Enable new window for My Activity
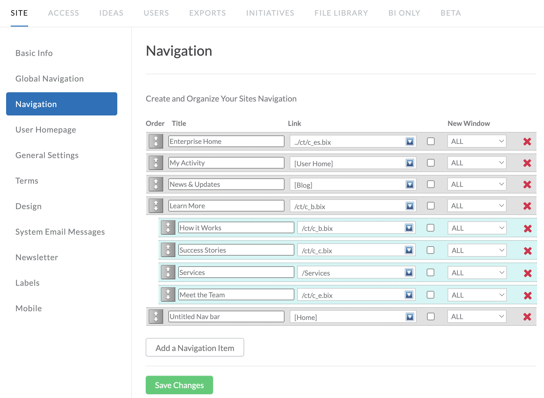This screenshot has height=398, width=544. pyautogui.click(x=431, y=163)
